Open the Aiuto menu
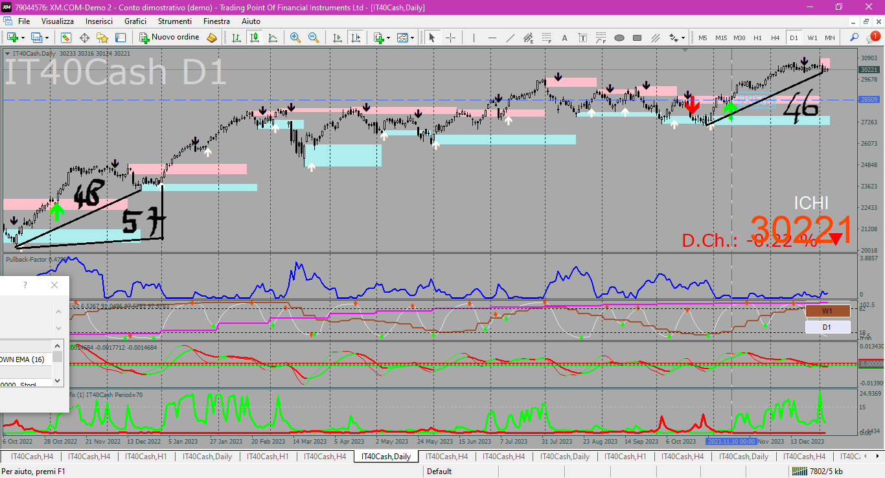885x478 pixels. coord(251,21)
